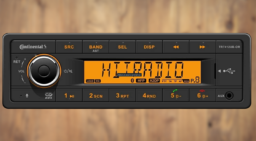Image resolution: width=256 pixels, height=141 pixels.
Task: Click the USB port icon
Action: pyautogui.click(x=229, y=71)
